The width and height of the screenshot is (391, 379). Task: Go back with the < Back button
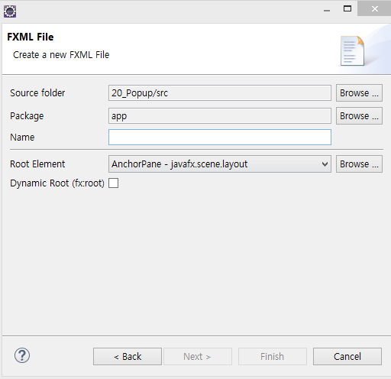tap(128, 357)
